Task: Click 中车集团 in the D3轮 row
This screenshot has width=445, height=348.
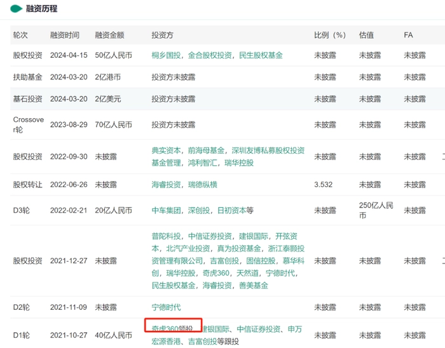Action: pos(167,210)
